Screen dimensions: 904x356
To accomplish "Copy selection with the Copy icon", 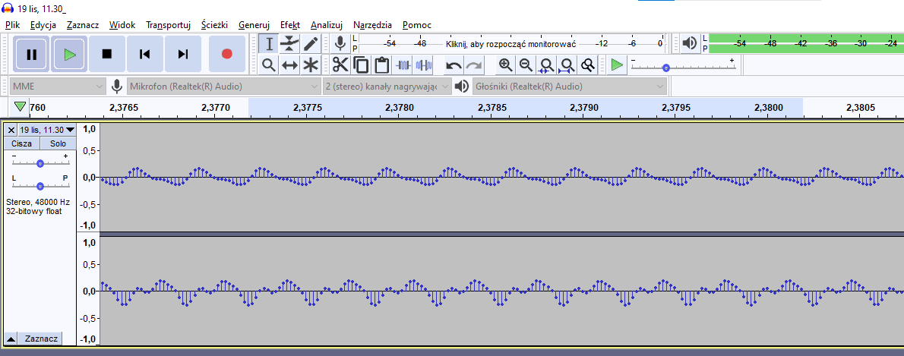I will point(361,65).
